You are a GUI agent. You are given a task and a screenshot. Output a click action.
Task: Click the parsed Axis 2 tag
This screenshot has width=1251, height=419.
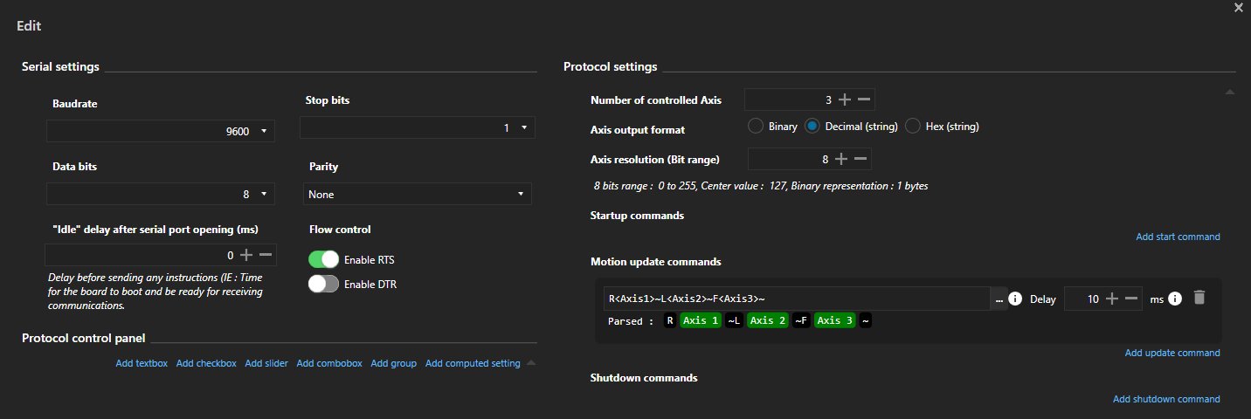pos(768,320)
